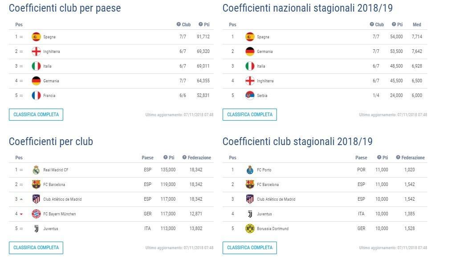Click the help icon next to Federazione in Coefficienti per club
The width and height of the screenshot is (459, 263).
(184, 158)
